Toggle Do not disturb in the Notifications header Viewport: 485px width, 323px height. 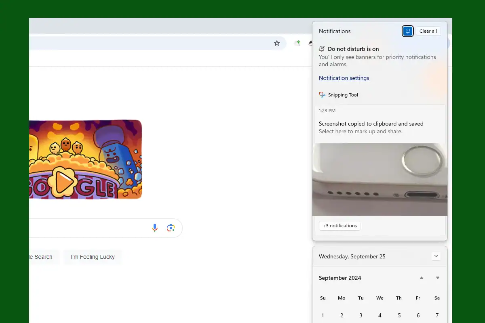click(407, 31)
